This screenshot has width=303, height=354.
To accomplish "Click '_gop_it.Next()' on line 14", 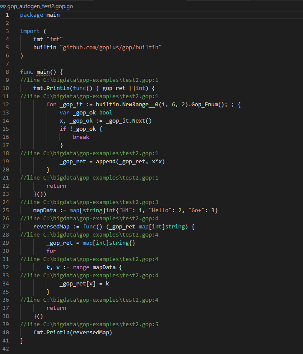I will click(x=129, y=121).
